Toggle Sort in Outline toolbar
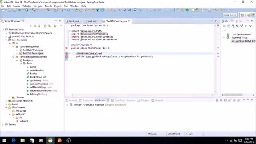 [x=233, y=26]
